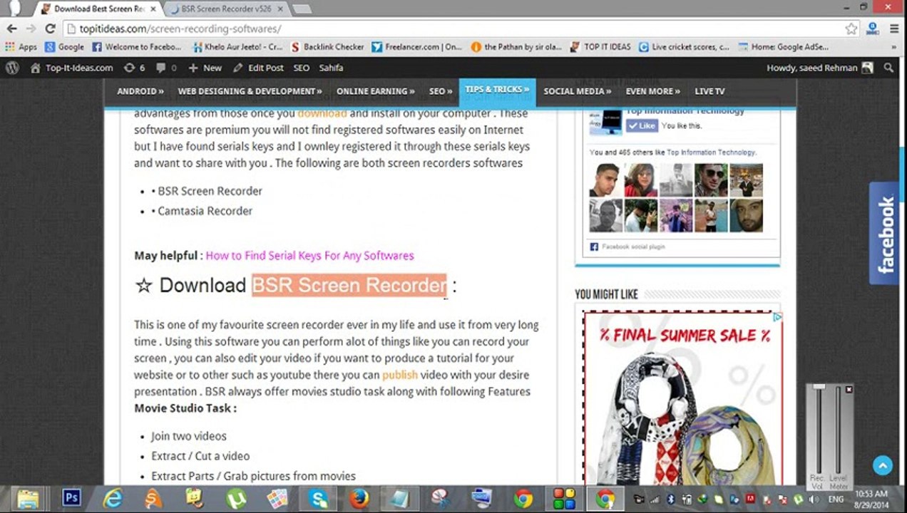The height and width of the screenshot is (513, 907).
Task: Open Skype from the taskbar
Action: coord(318,498)
